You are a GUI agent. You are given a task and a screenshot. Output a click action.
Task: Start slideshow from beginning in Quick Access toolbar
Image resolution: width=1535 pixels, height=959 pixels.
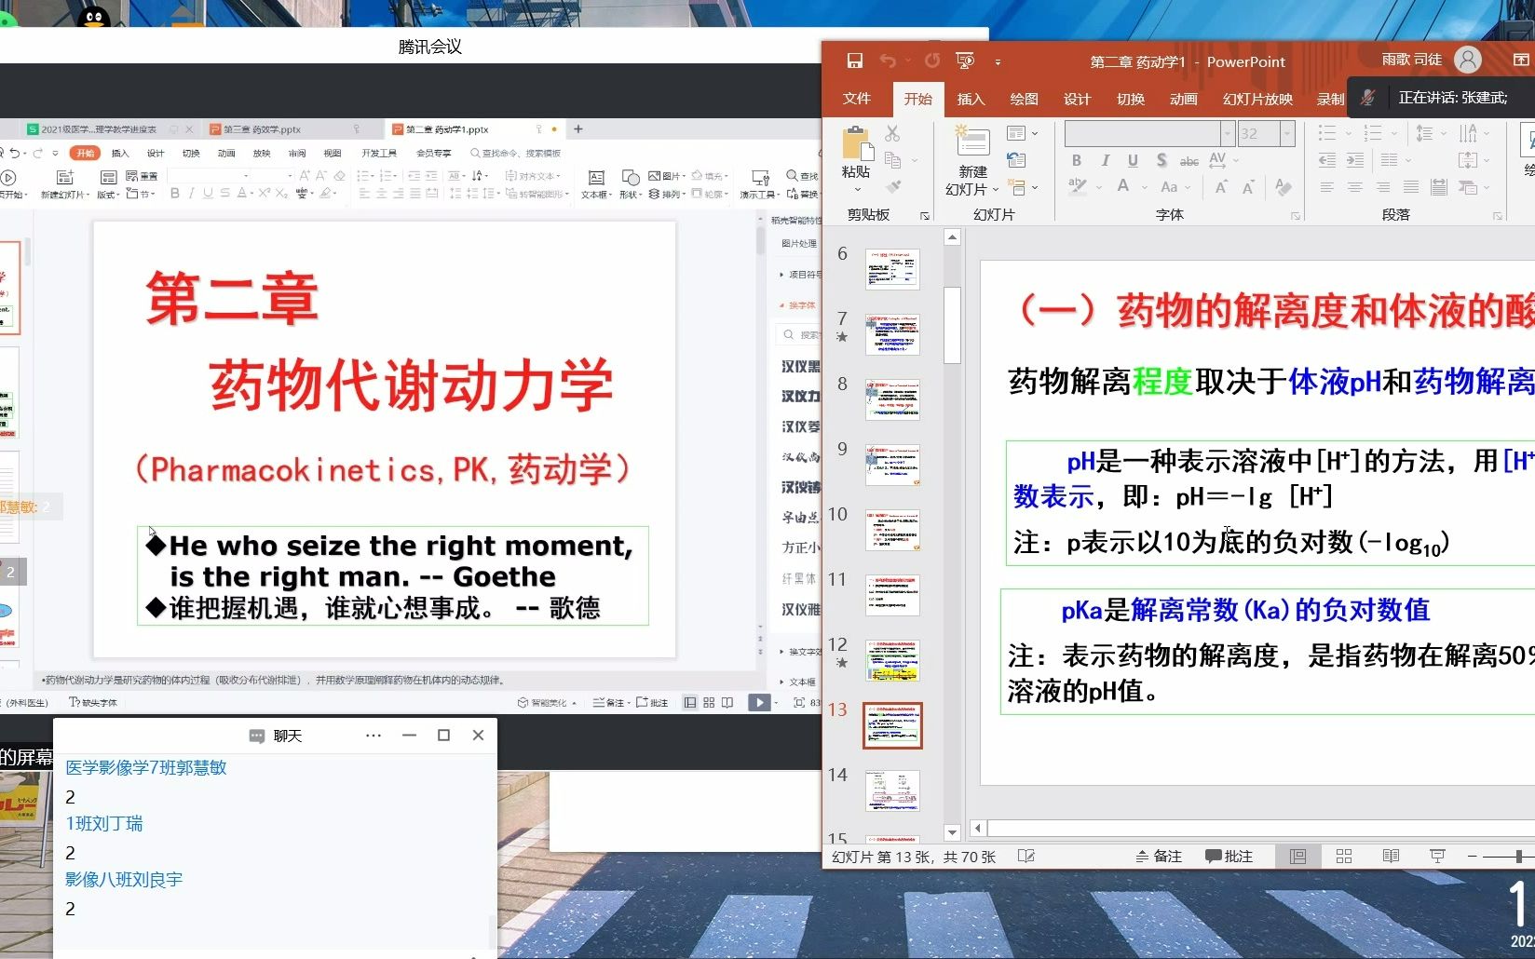tap(965, 61)
